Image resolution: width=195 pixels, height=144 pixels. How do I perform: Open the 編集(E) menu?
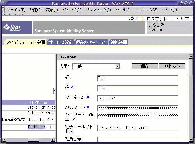tap(36, 10)
